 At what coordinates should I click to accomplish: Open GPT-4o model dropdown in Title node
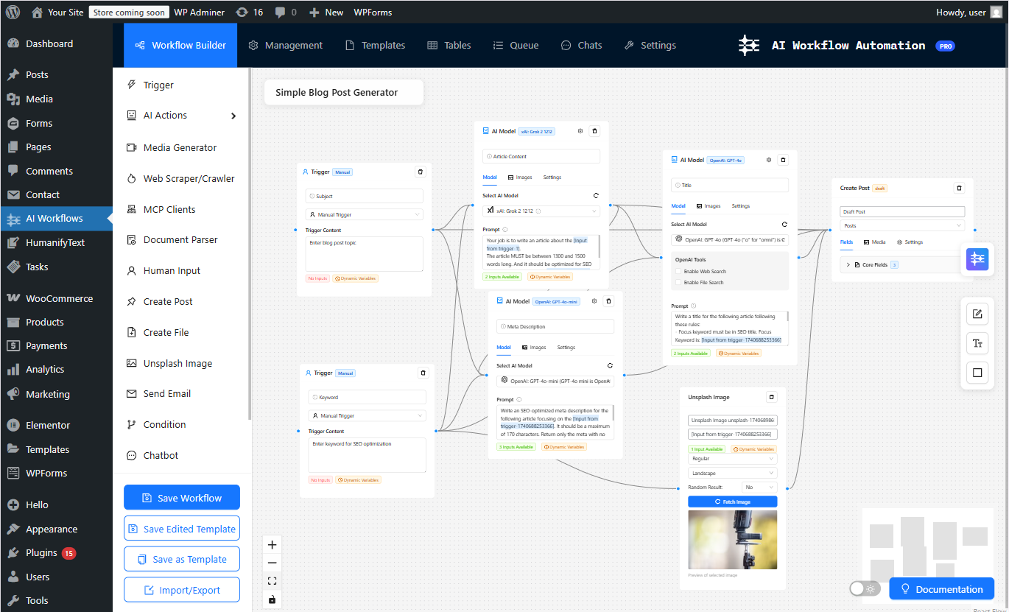coord(730,239)
